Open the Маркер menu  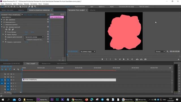[x=26, y=4]
